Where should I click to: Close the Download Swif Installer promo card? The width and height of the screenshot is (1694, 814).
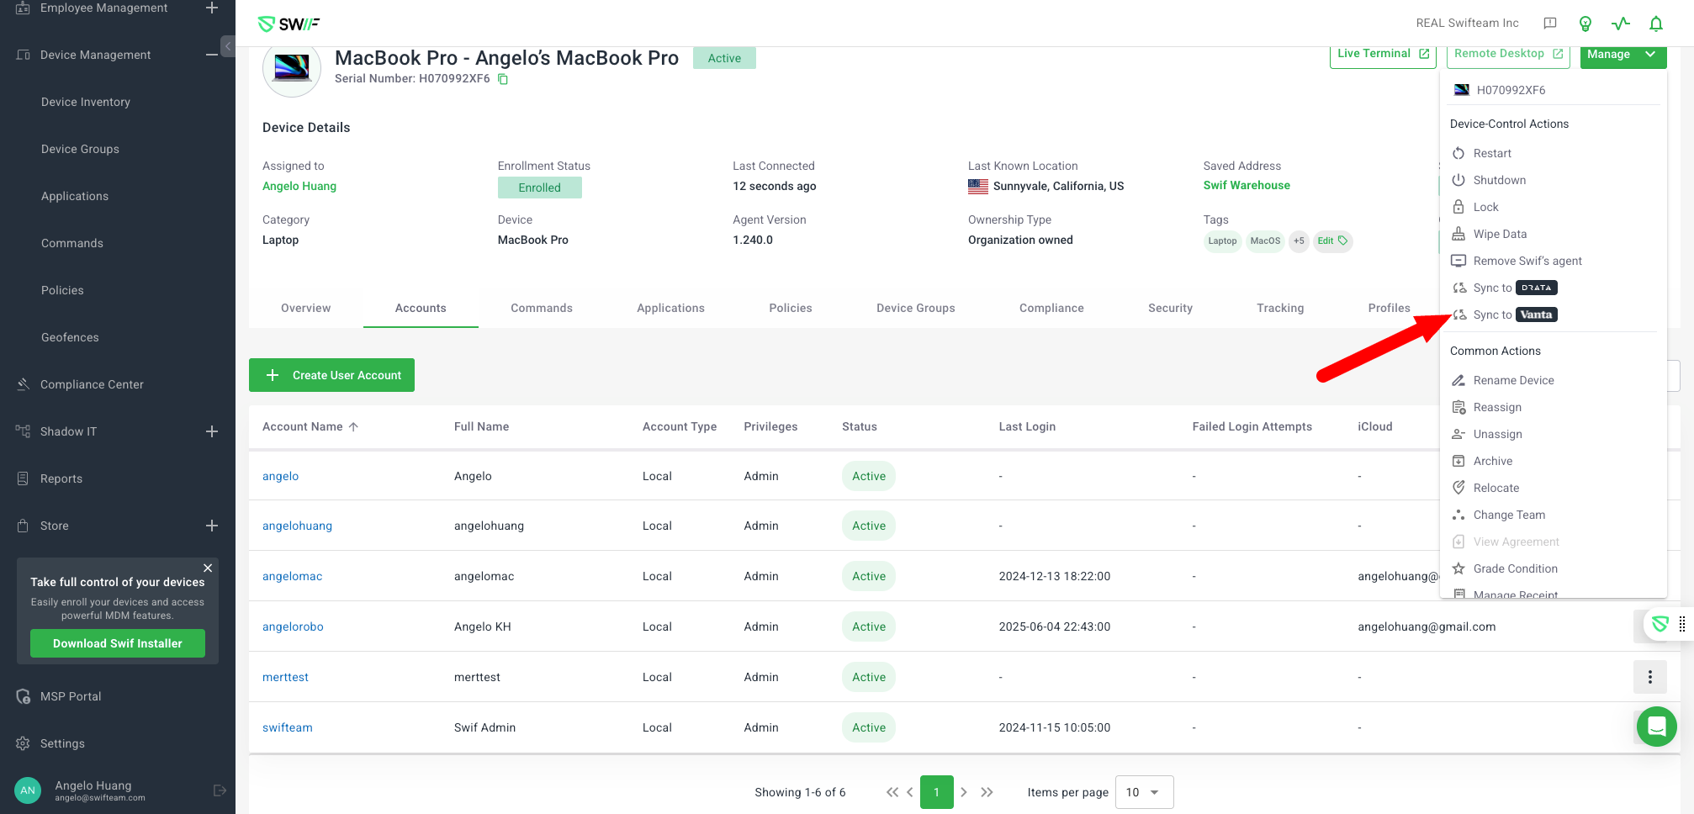tap(208, 568)
